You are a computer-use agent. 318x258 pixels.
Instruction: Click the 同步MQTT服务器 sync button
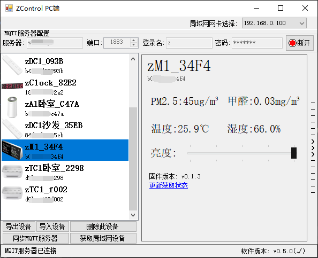[36, 238]
